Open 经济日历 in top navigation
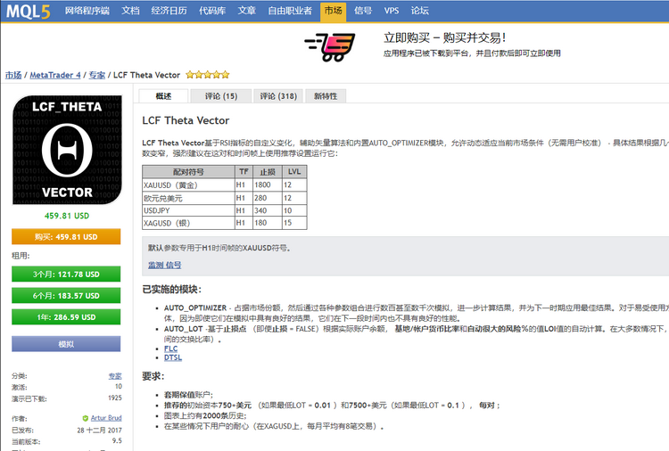Screen dimensions: 669x451 click(x=169, y=11)
